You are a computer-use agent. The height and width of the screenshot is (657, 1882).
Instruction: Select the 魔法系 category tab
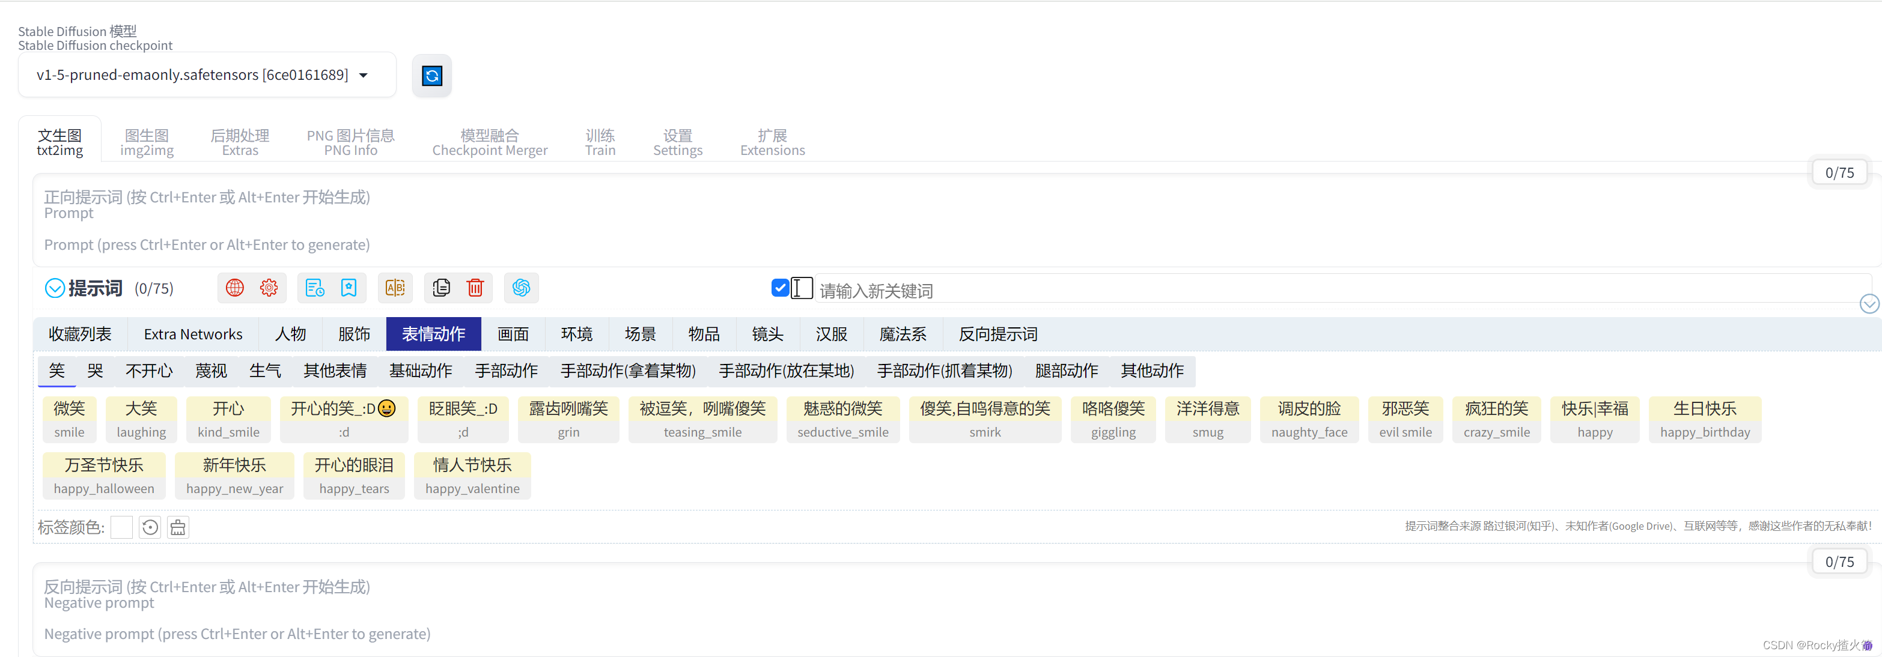(903, 335)
